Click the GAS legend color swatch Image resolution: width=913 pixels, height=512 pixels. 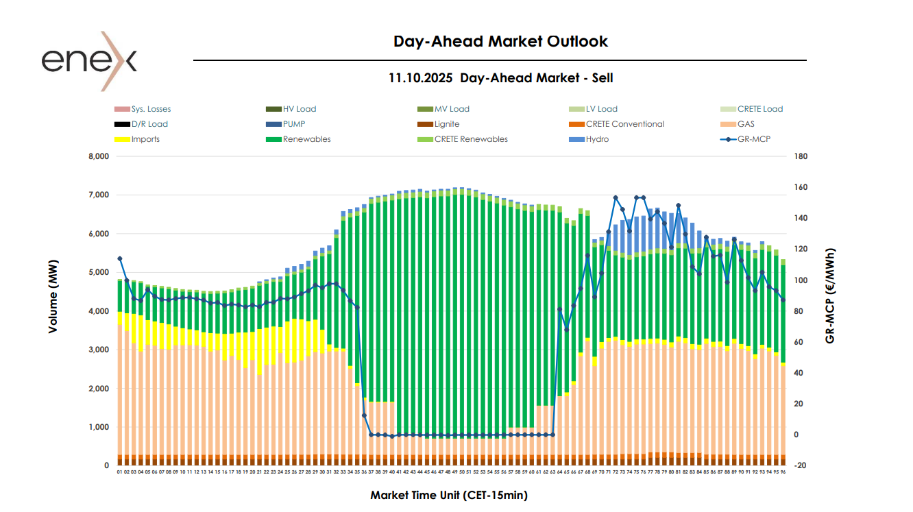tap(728, 124)
